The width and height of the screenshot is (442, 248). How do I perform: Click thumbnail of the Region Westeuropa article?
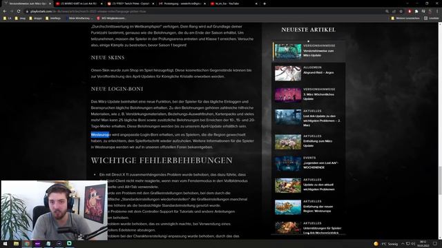pos(288,207)
